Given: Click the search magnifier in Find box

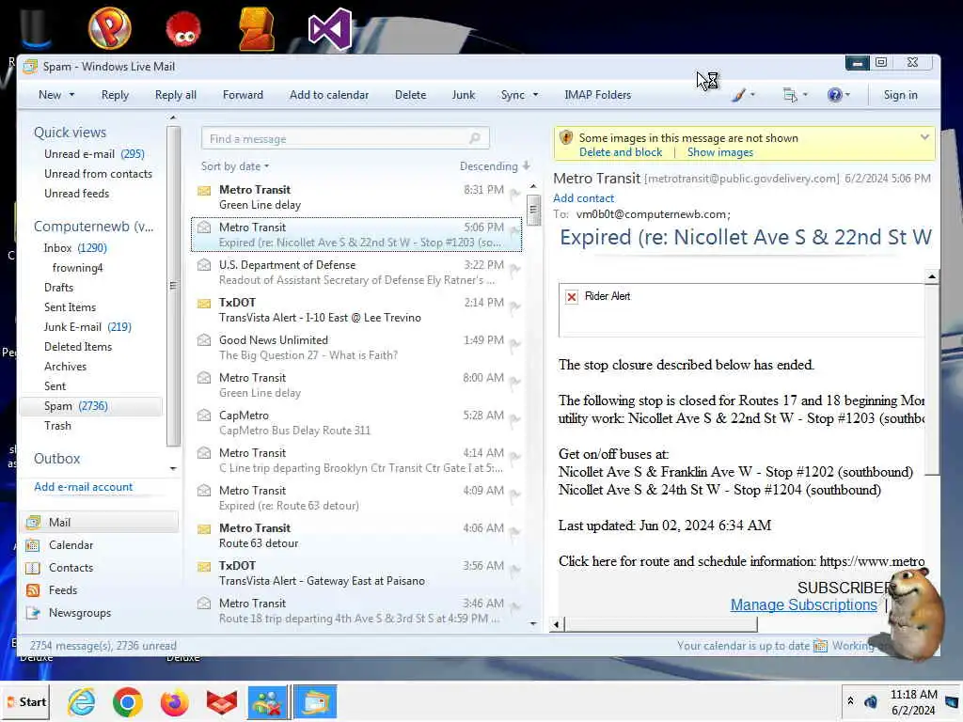Looking at the screenshot, I should pyautogui.click(x=475, y=139).
